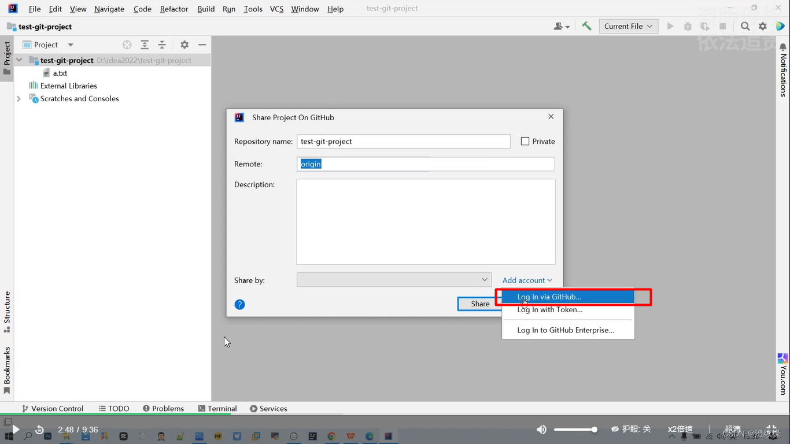Select External Libraries in project tree
The image size is (790, 444).
pyautogui.click(x=63, y=86)
